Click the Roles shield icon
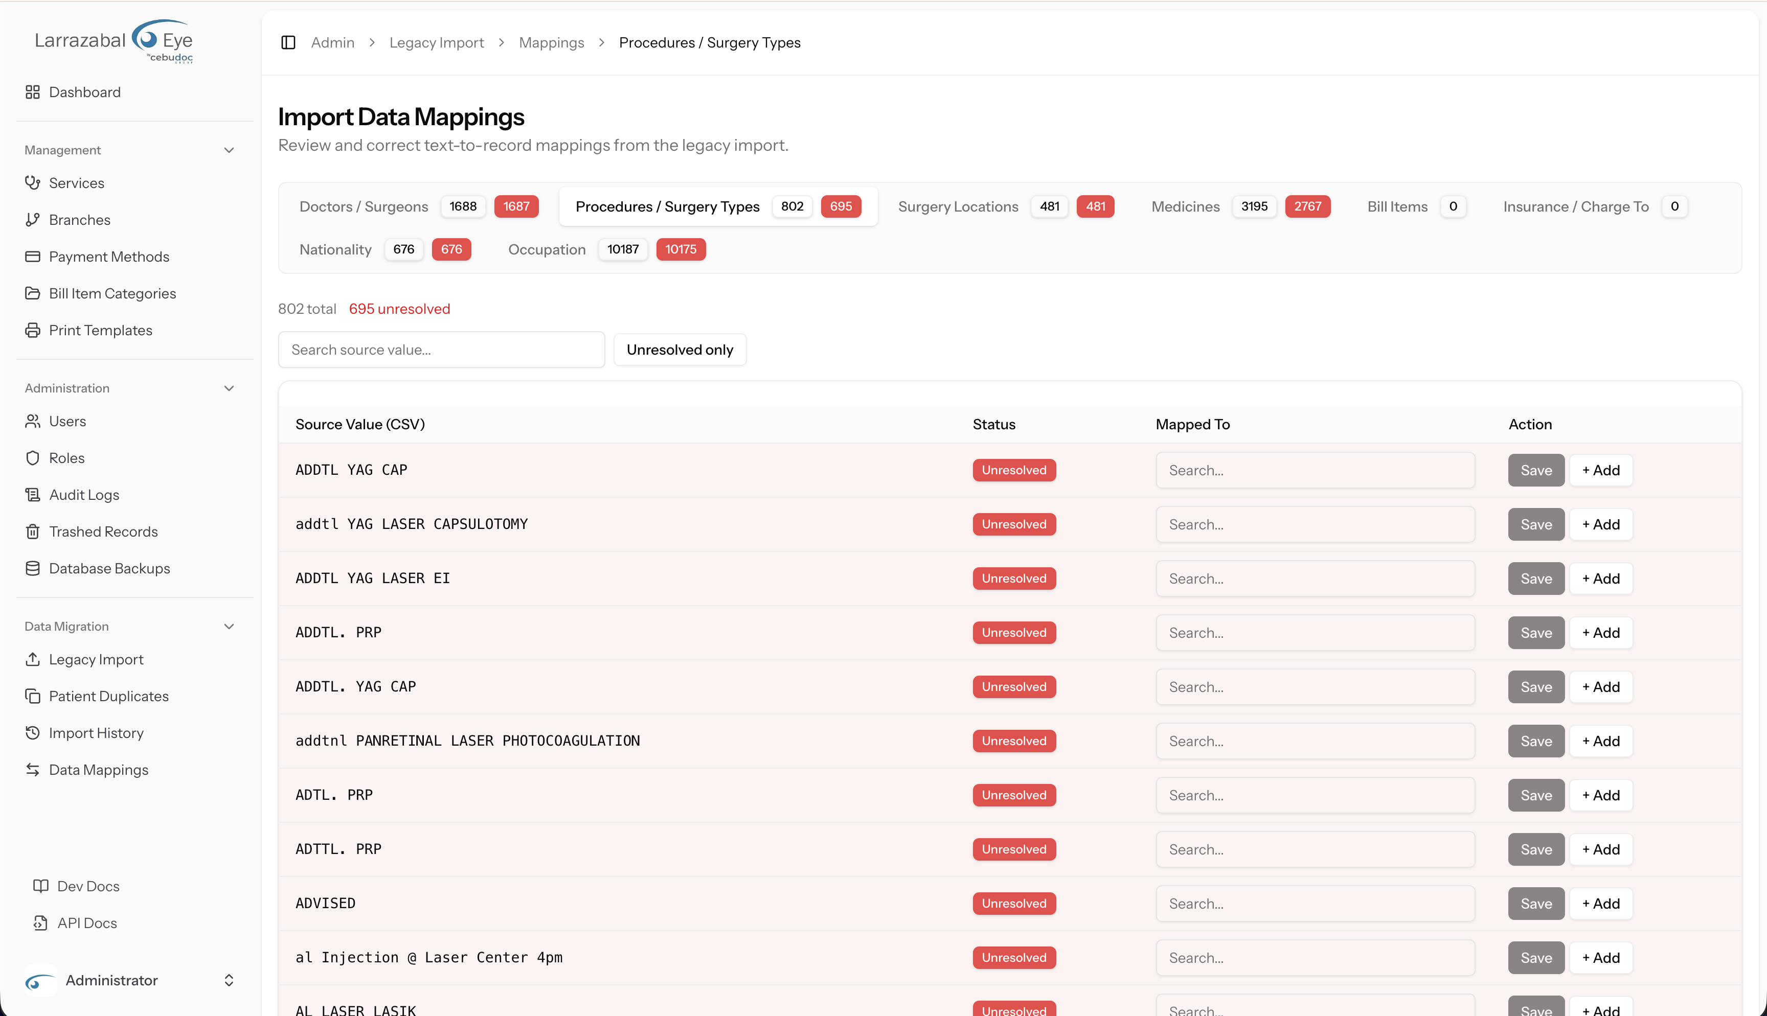The height and width of the screenshot is (1016, 1767). [x=33, y=458]
